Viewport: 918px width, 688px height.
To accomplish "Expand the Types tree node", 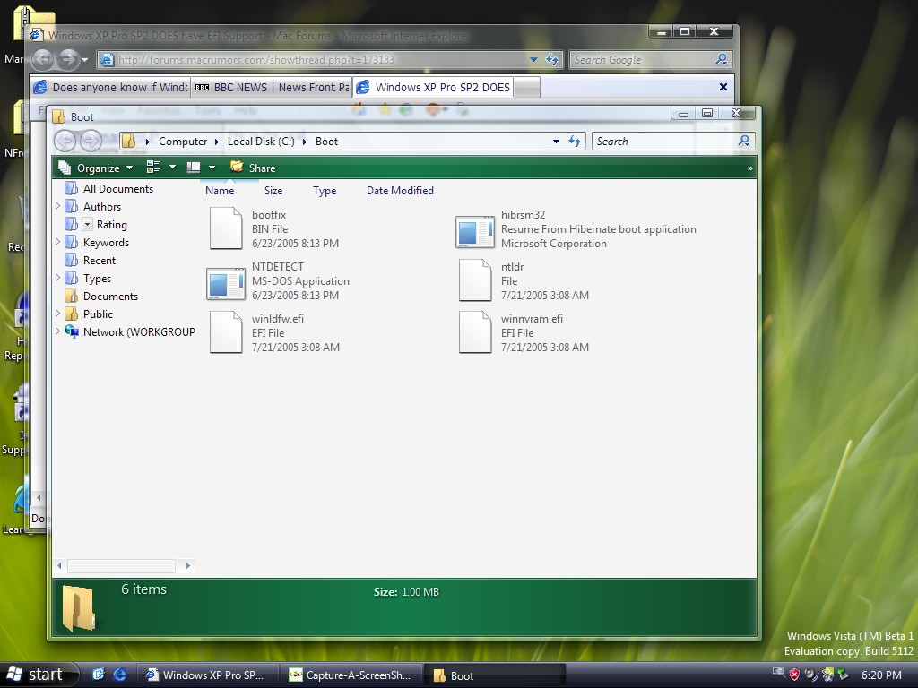I will click(x=57, y=278).
